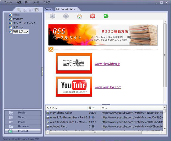Click the search magnifier icon
This screenshot has height=141, width=171.
pyautogui.click(x=19, y=10)
